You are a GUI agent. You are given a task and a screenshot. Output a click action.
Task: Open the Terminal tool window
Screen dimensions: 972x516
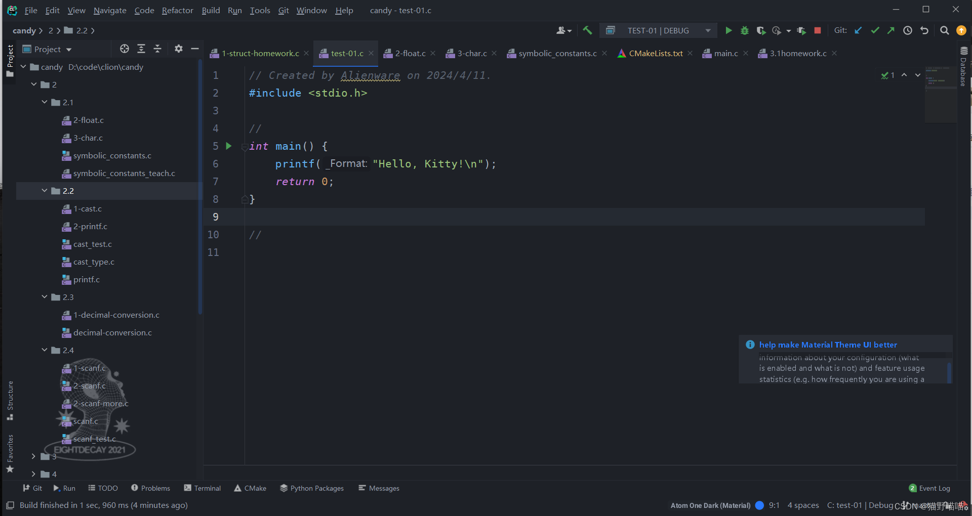(207, 488)
